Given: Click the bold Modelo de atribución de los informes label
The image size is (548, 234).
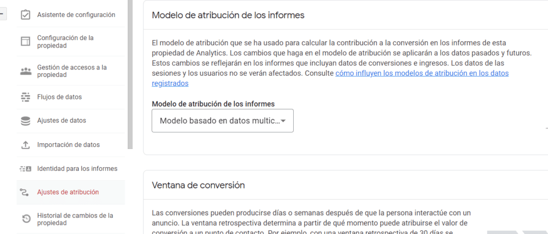Looking at the screenshot, I should point(213,104).
